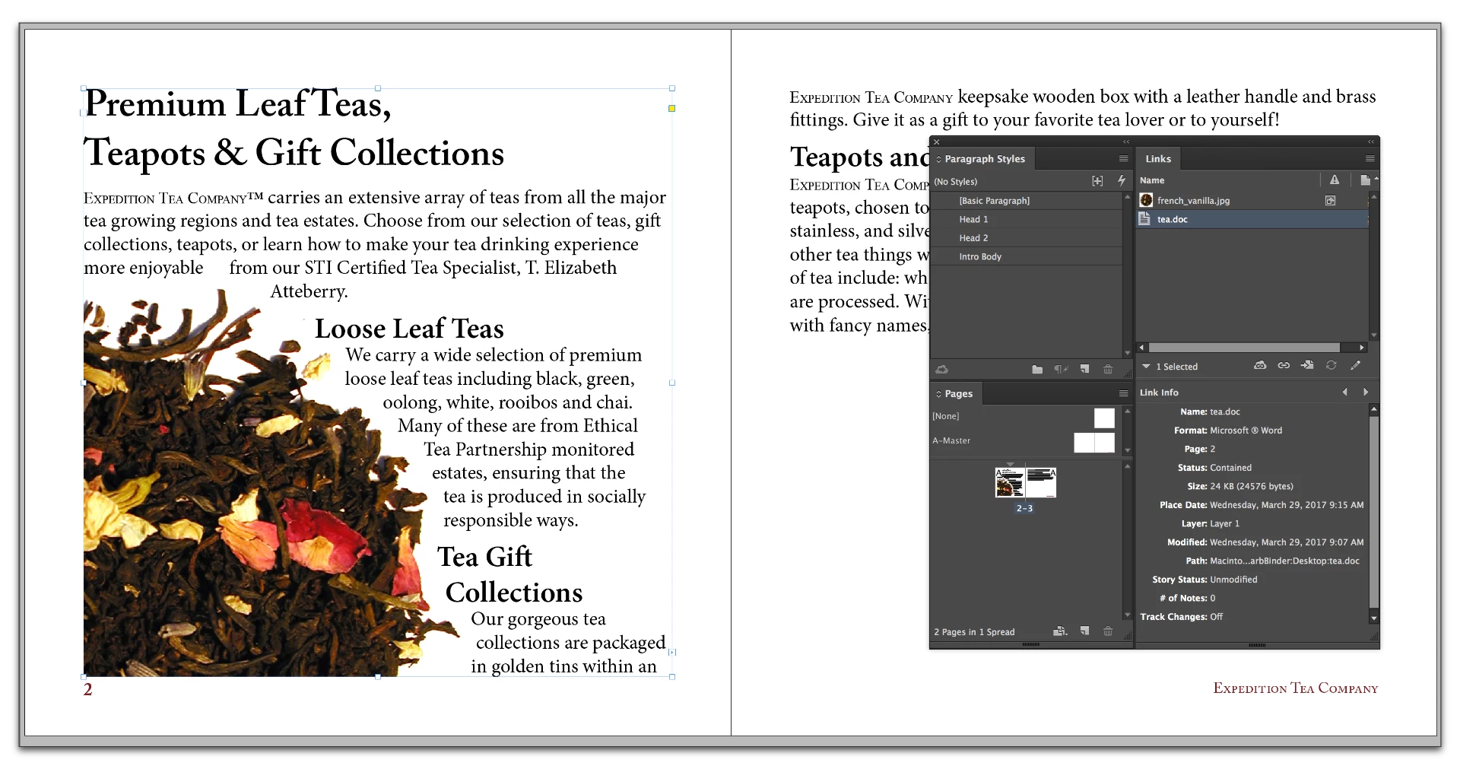
Task: Delete selected pages trash icon
Action: pyautogui.click(x=1108, y=631)
